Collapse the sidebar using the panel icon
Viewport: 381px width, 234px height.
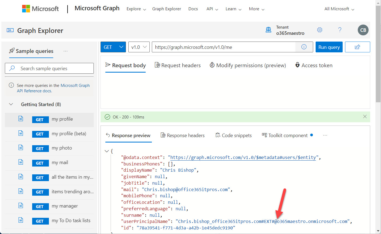10,30
